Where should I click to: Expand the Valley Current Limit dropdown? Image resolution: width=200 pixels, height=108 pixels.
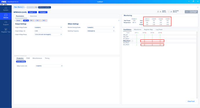pos(49,66)
